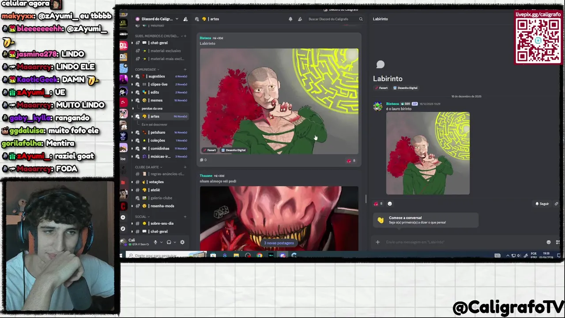Open the edits channel
The height and width of the screenshot is (318, 565).
(x=161, y=92)
